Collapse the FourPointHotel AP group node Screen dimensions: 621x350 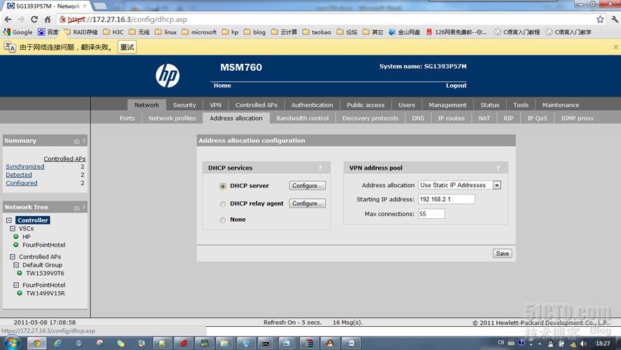tap(16, 285)
